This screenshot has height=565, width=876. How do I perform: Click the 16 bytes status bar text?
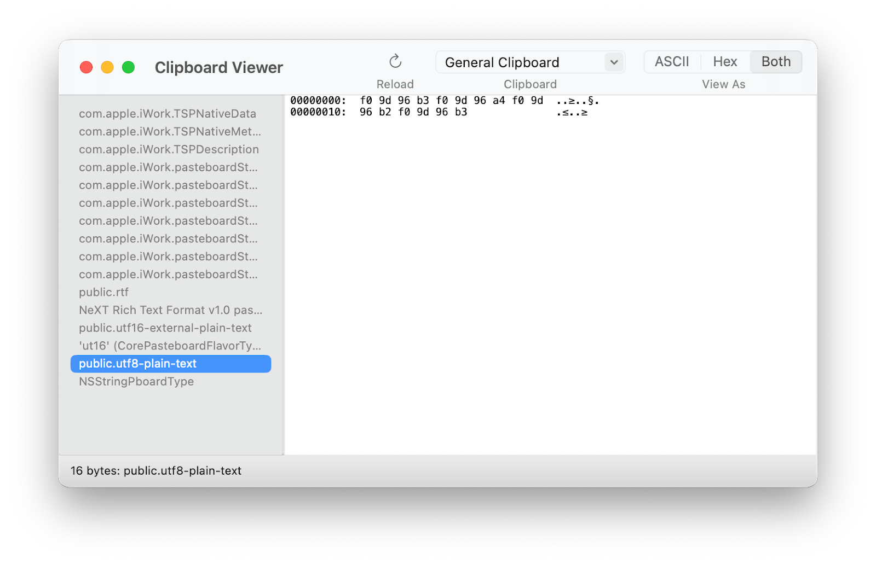coord(155,470)
